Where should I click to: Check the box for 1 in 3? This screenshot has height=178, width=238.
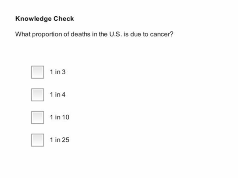[x=37, y=72]
